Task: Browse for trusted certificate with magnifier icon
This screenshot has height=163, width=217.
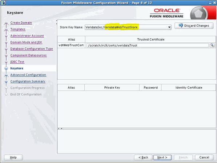Action: tap(212, 45)
